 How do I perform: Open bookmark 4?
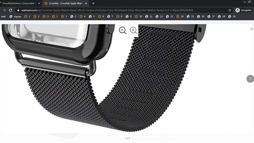click(x=83, y=16)
